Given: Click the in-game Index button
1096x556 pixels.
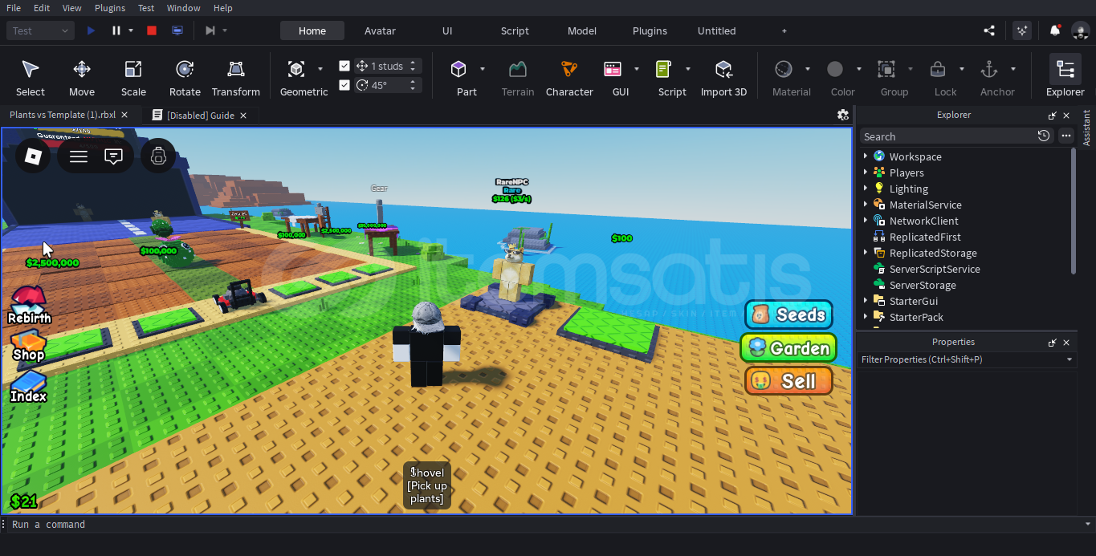Looking at the screenshot, I should click(x=28, y=387).
